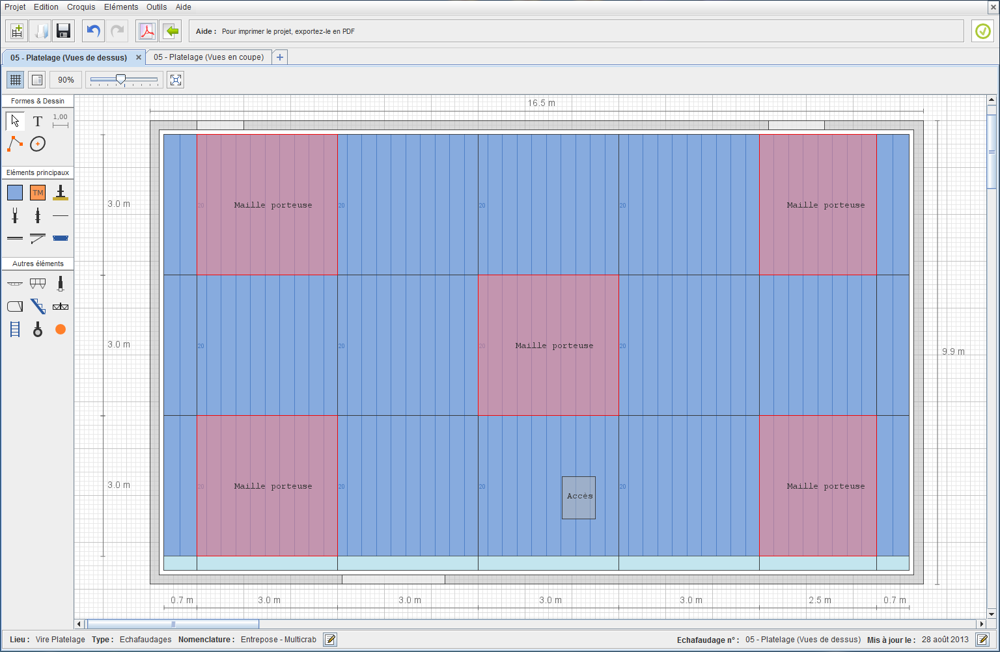Click the Formes & Dessin panel header
The width and height of the screenshot is (1000, 652).
pyautogui.click(x=38, y=101)
